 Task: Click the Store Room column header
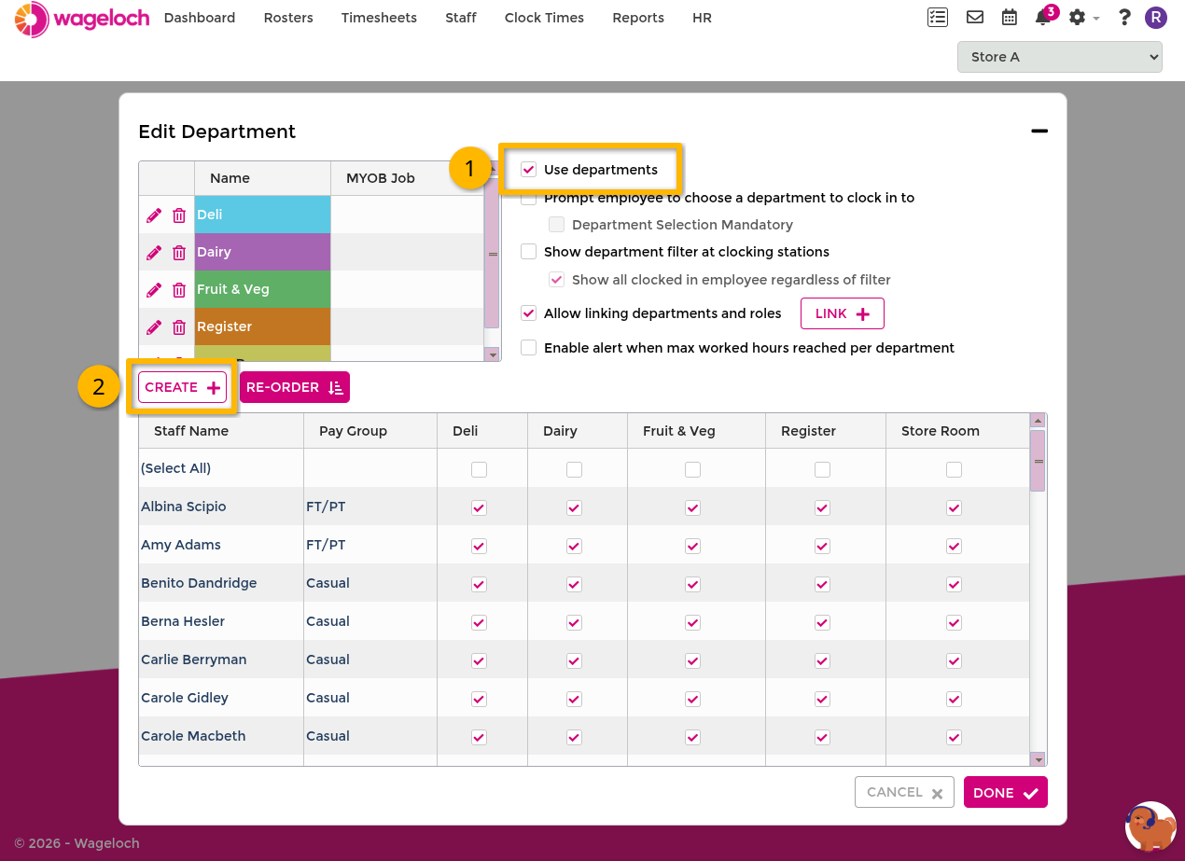[956, 431]
